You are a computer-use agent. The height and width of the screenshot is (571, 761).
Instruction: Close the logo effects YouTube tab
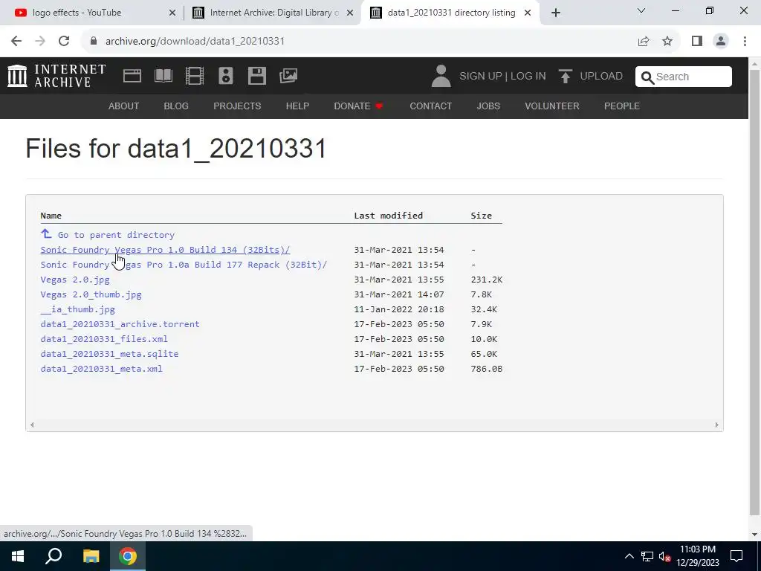[x=172, y=13]
